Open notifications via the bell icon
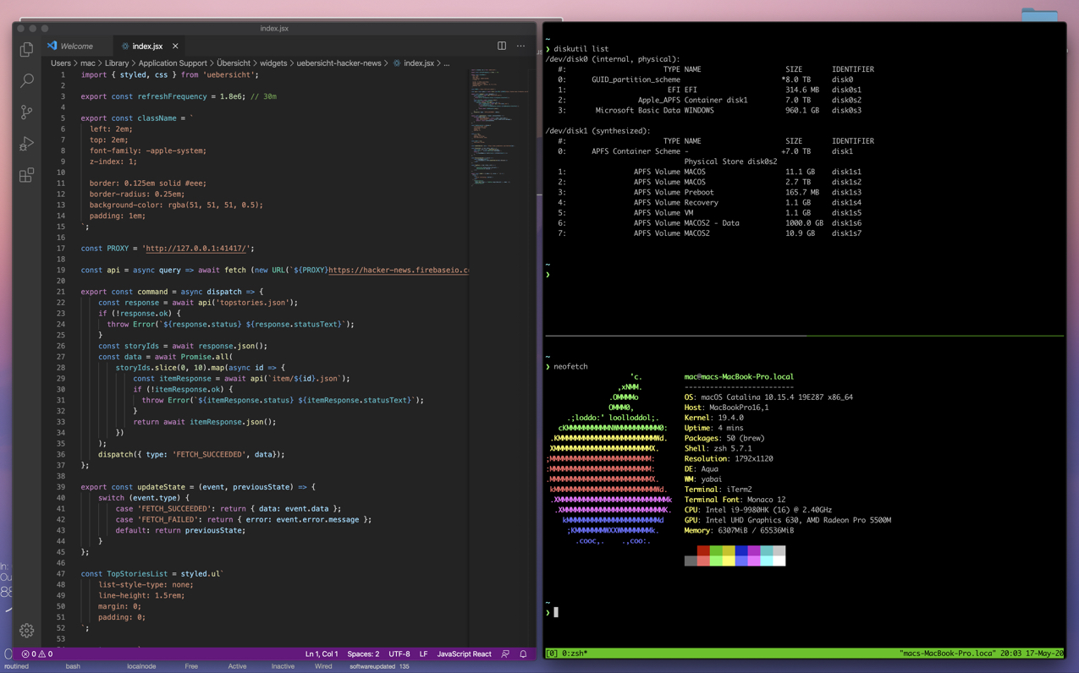Screen dimensions: 1079x673 [x=522, y=654]
